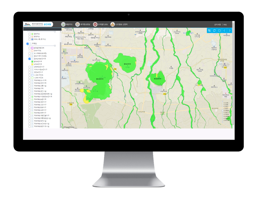
Task: Open the FAQ menu item
Action: tap(225, 24)
